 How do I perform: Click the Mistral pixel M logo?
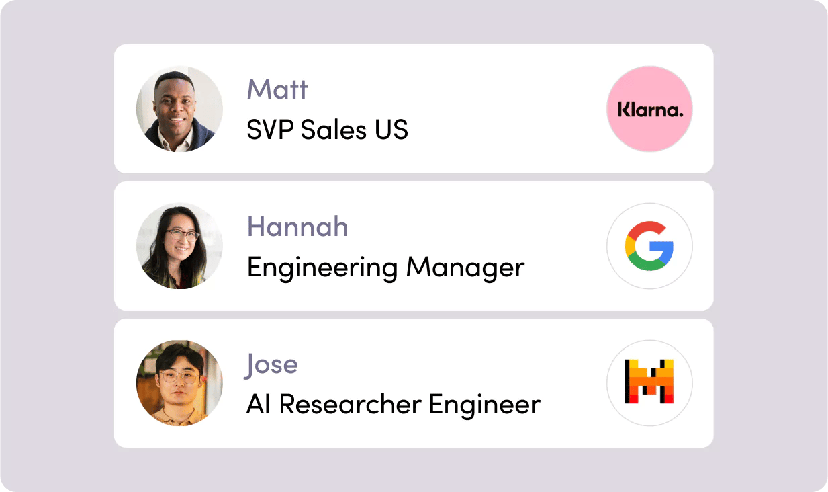point(649,382)
